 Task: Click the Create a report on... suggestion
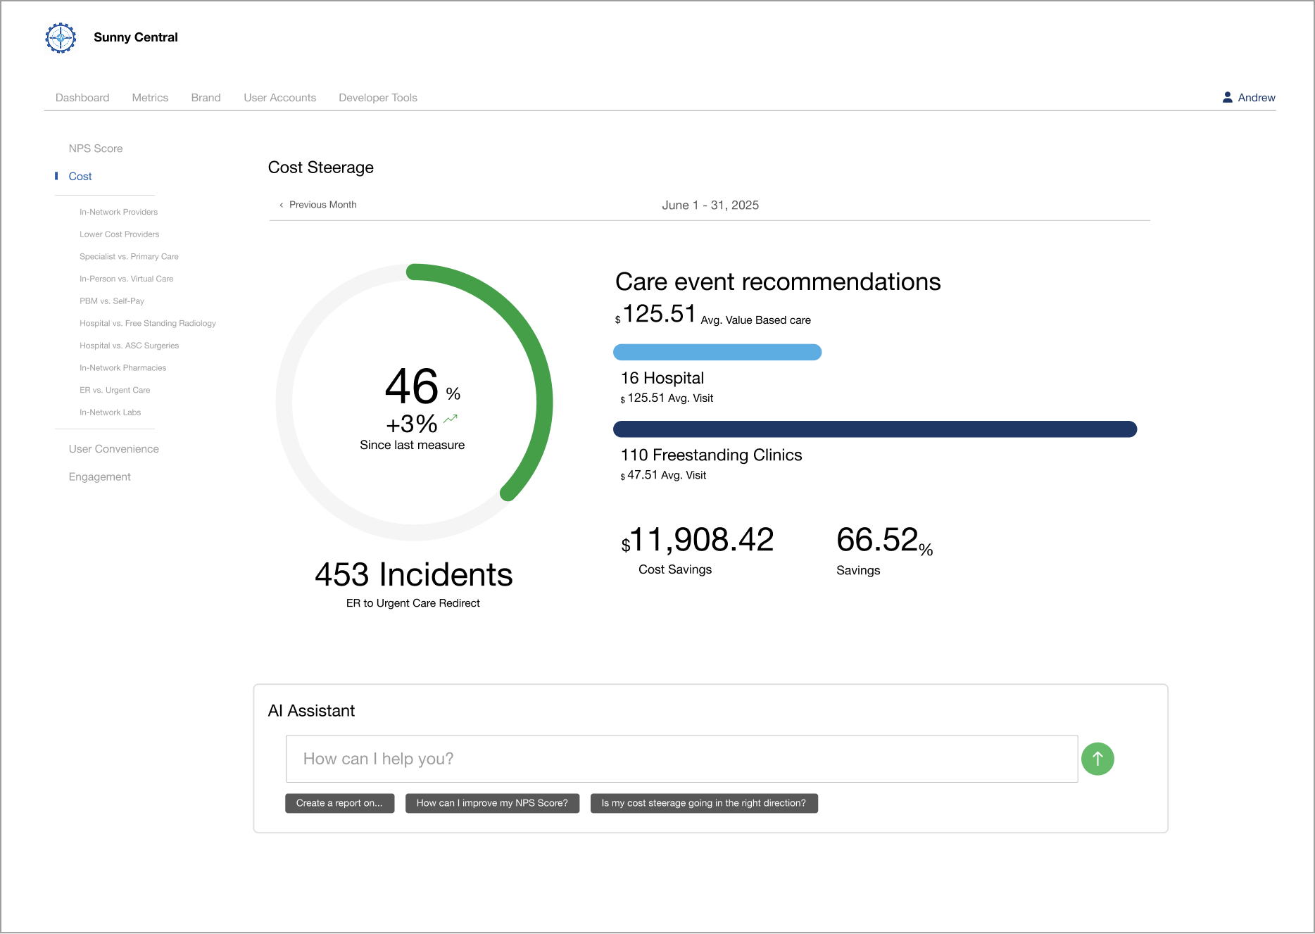click(339, 803)
